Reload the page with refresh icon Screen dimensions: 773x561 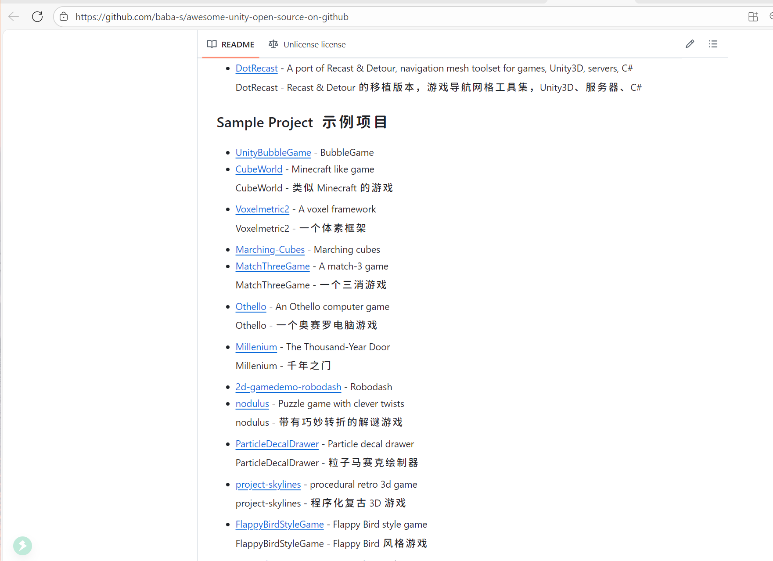[x=37, y=17]
